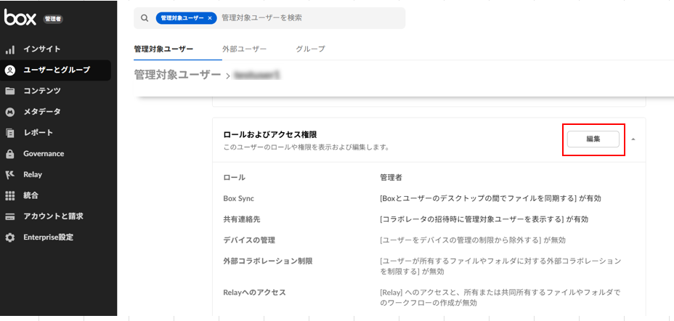Click 管理対象ユーザー breadcrumb link

[177, 75]
